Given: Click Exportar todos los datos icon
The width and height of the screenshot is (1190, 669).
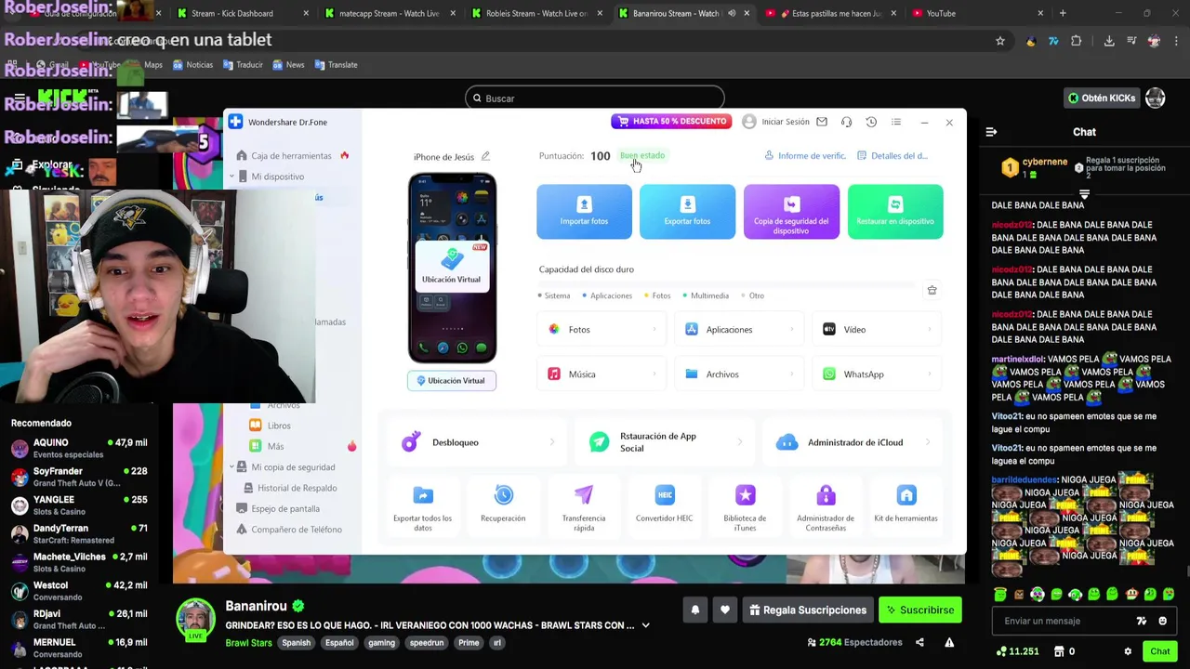Looking at the screenshot, I should pyautogui.click(x=423, y=495).
